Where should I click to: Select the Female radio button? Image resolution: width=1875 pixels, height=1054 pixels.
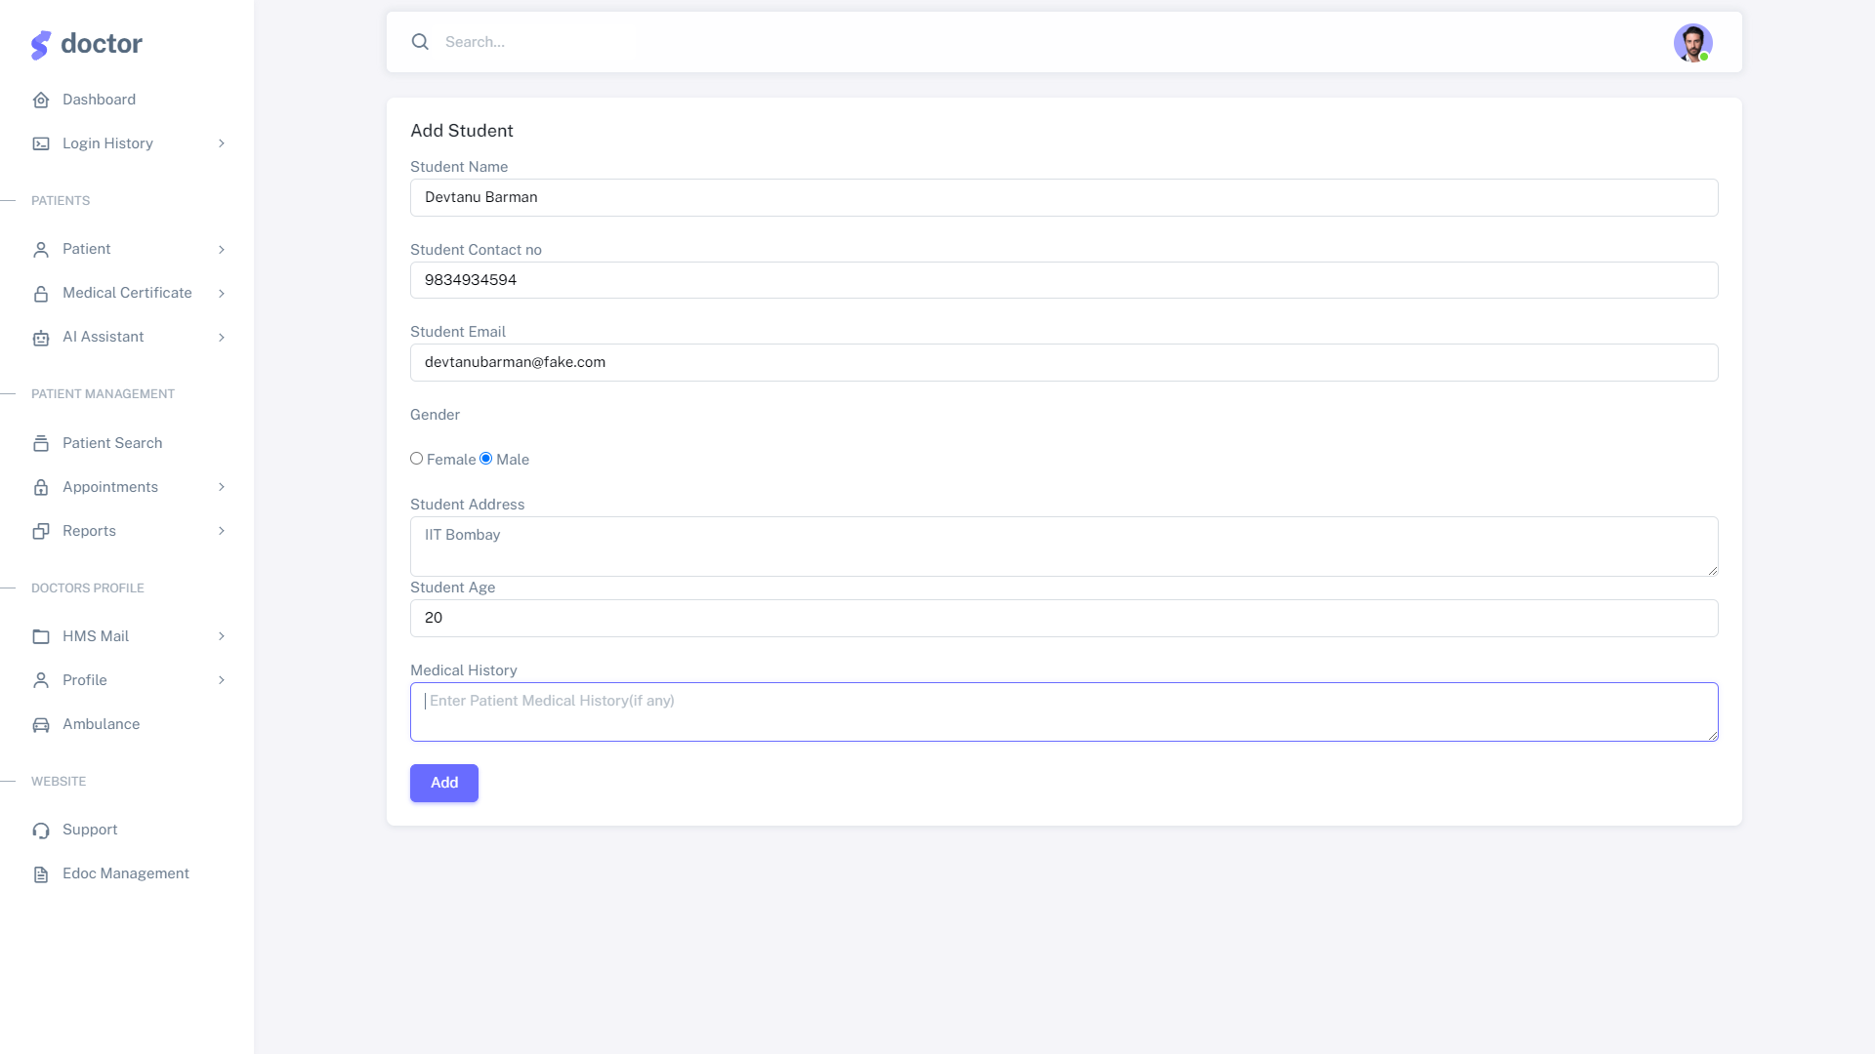[416, 458]
